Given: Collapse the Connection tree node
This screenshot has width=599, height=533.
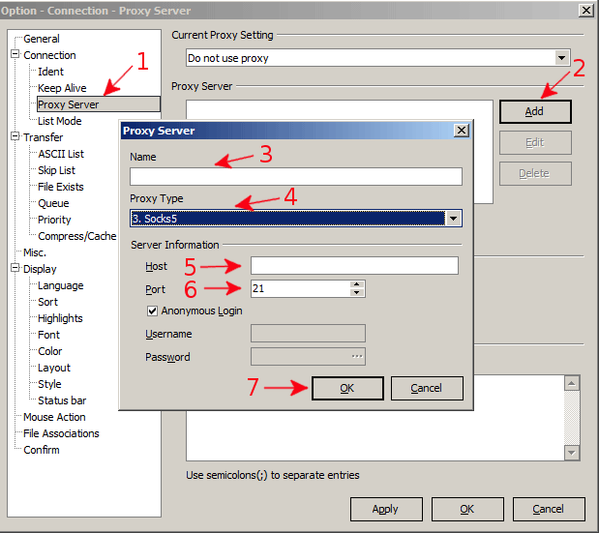Looking at the screenshot, I should [15, 54].
